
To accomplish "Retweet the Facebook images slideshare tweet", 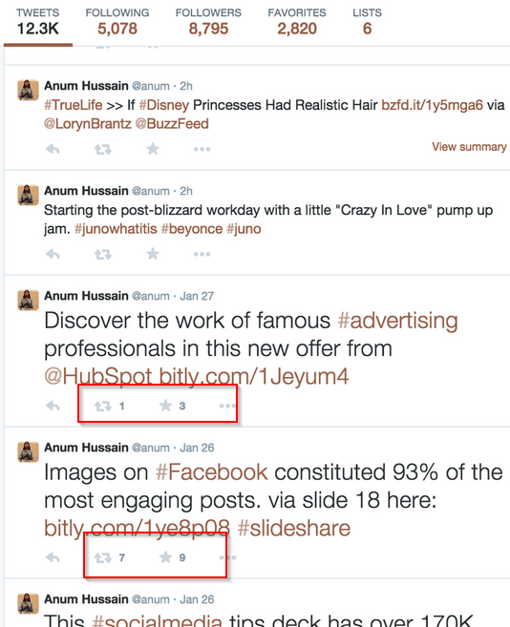I will [103, 558].
